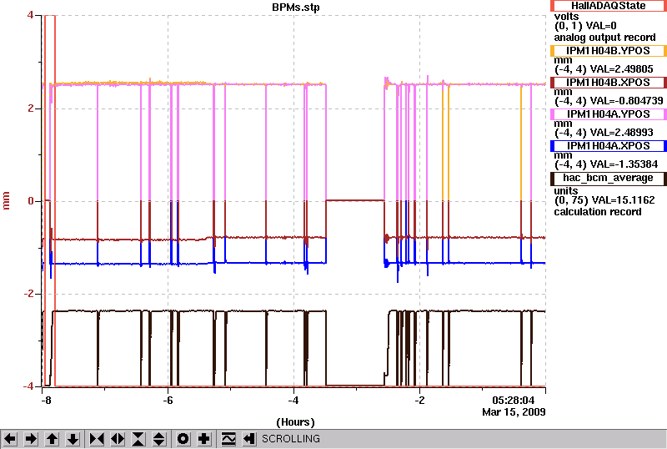
Task: Select the IPM1H04A.XPOS legend entry
Action: coord(609,146)
